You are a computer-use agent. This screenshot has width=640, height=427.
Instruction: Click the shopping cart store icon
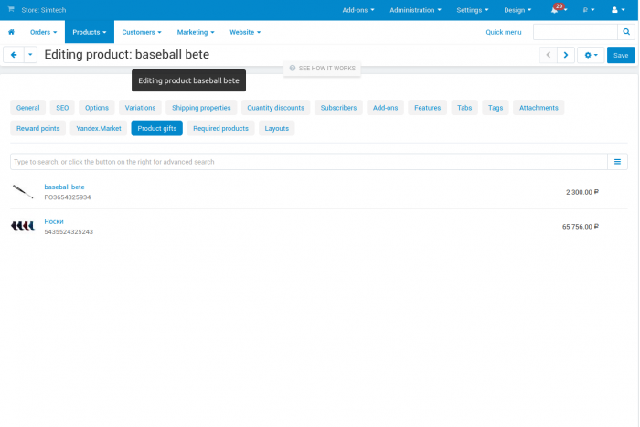[11, 9]
